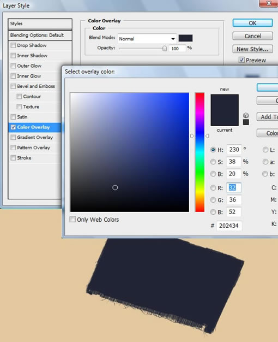278x342 pixels.
Task: Click the out-of-gamut warning cube icon
Action: [x=246, y=115]
